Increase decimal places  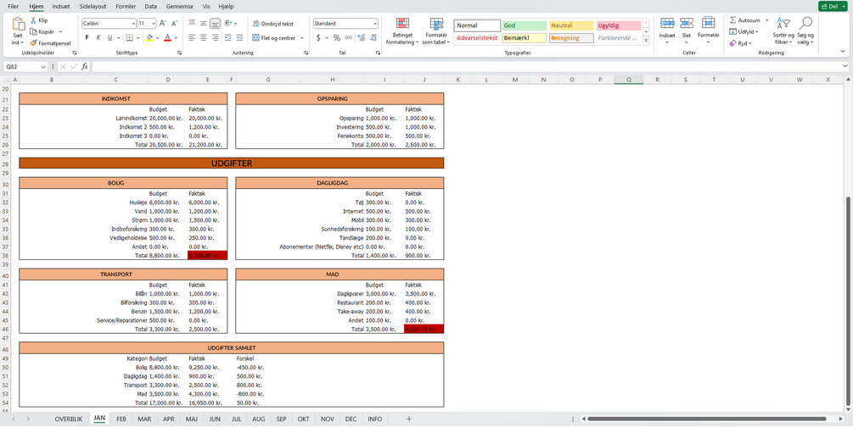(362, 37)
